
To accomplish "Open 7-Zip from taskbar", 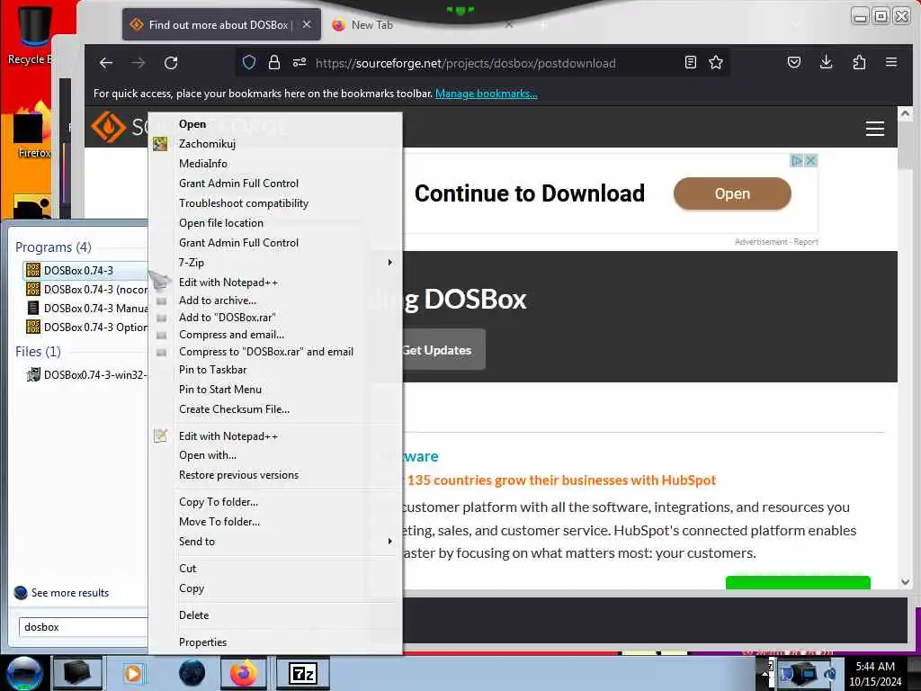I will (303, 673).
